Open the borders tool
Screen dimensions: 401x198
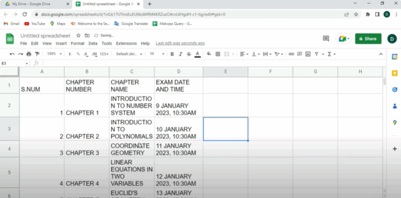pyautogui.click(x=218, y=54)
